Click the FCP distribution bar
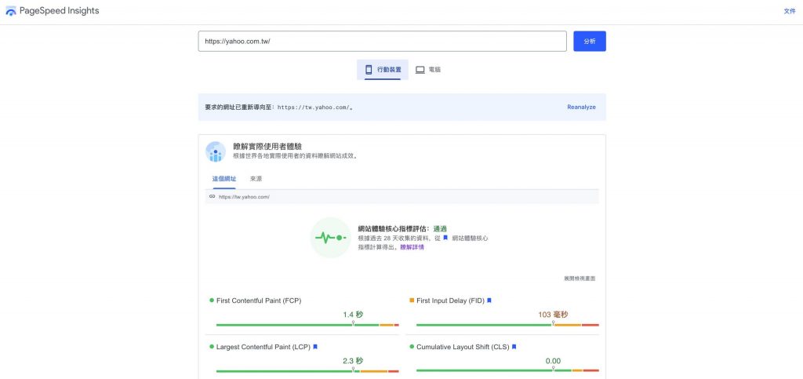 (x=307, y=325)
